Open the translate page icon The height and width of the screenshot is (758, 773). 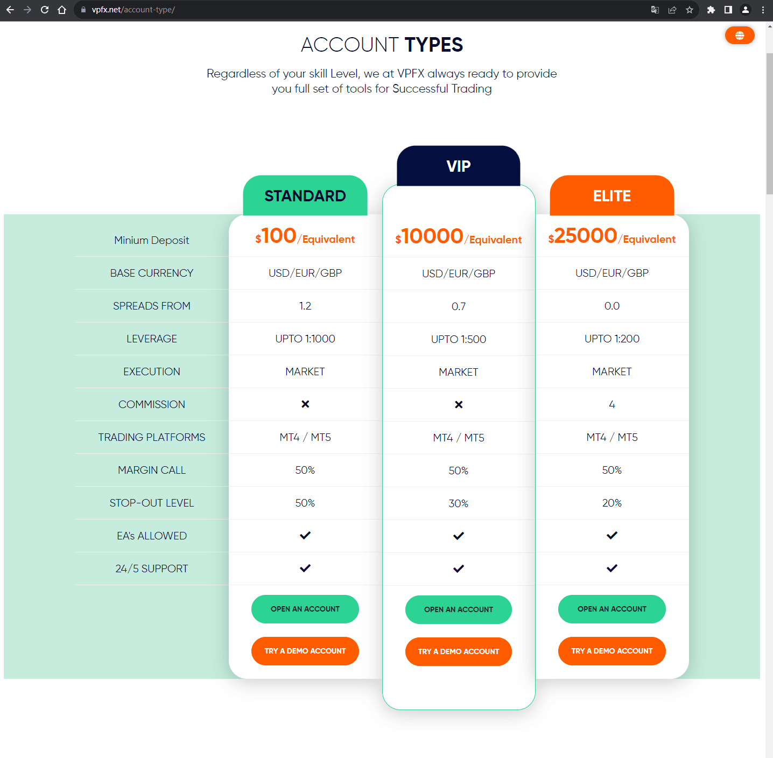pyautogui.click(x=655, y=10)
